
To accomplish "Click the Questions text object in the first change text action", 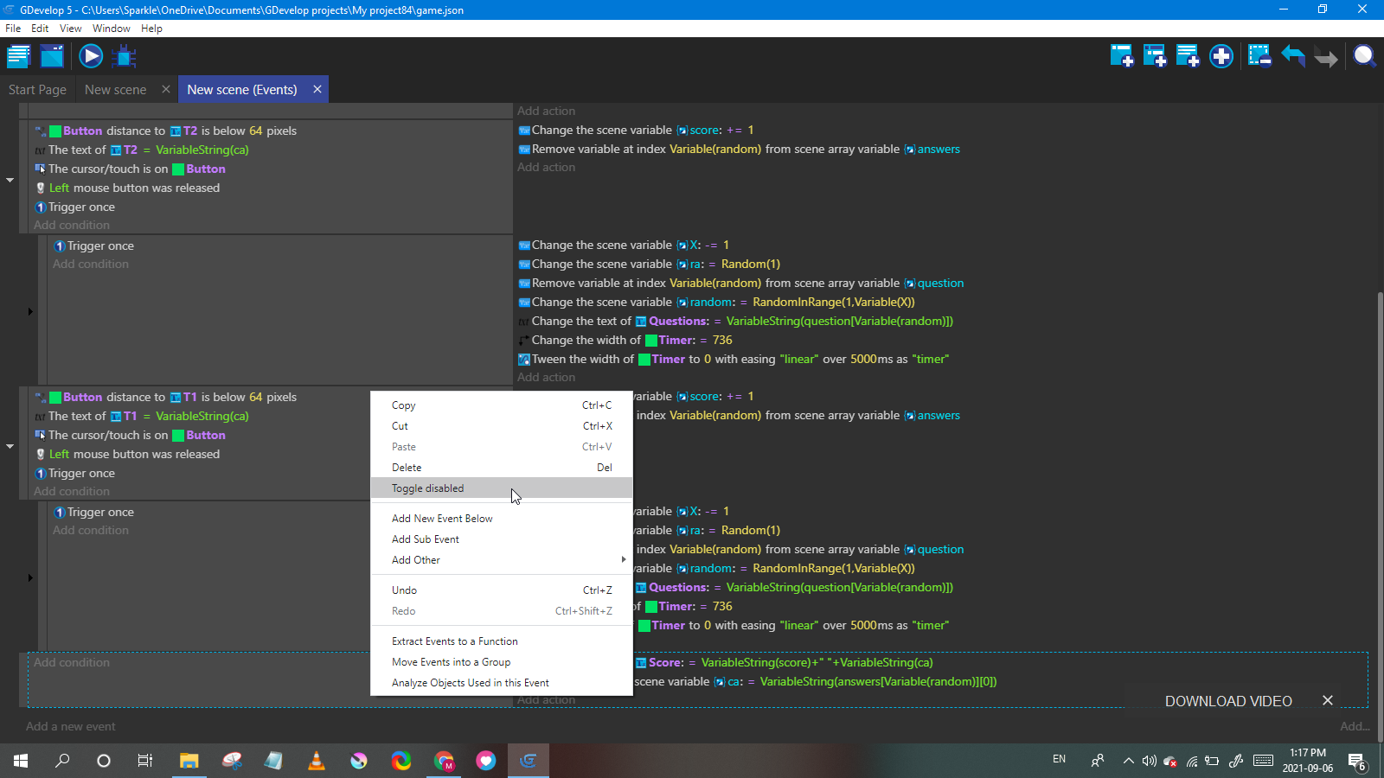I will click(672, 321).
